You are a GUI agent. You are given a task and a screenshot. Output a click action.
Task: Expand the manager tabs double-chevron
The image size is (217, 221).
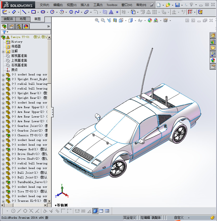[48, 26]
